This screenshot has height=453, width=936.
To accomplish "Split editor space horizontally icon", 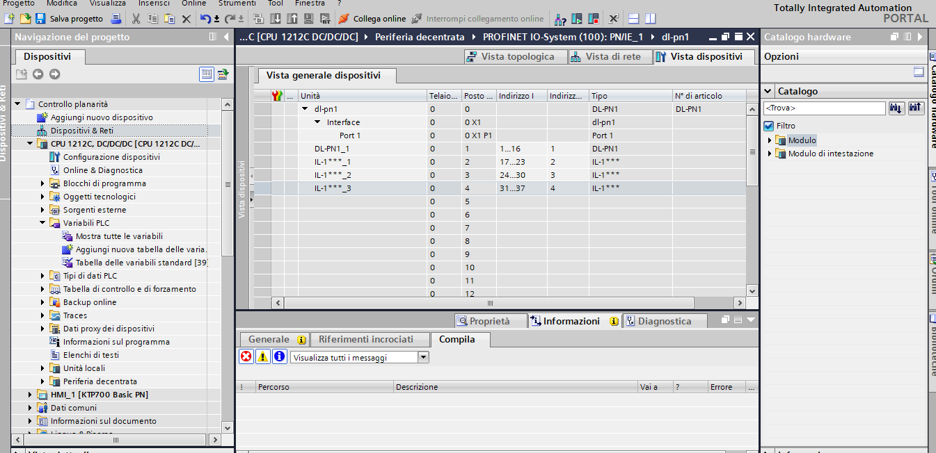I will click(x=633, y=19).
